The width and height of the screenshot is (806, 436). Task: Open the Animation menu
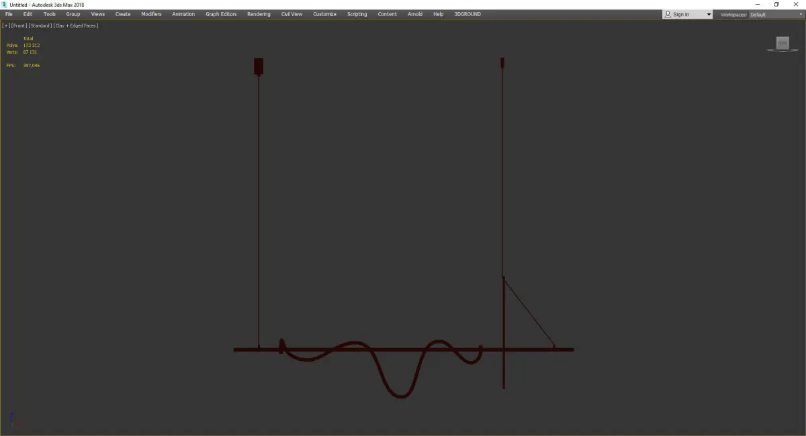183,14
